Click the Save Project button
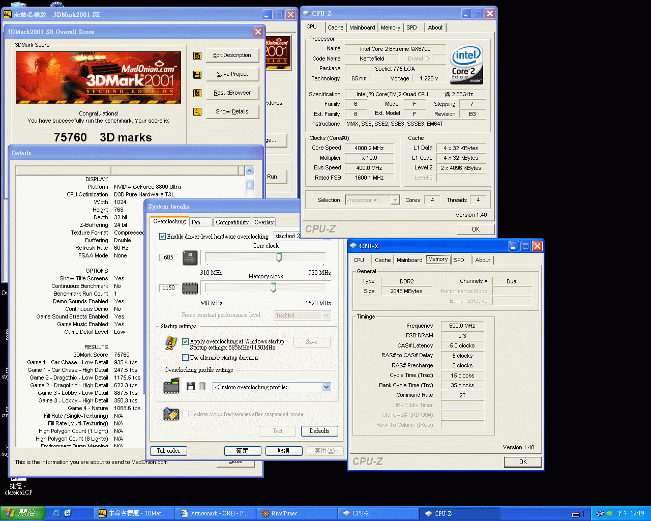The height and width of the screenshot is (521, 651). tap(232, 74)
